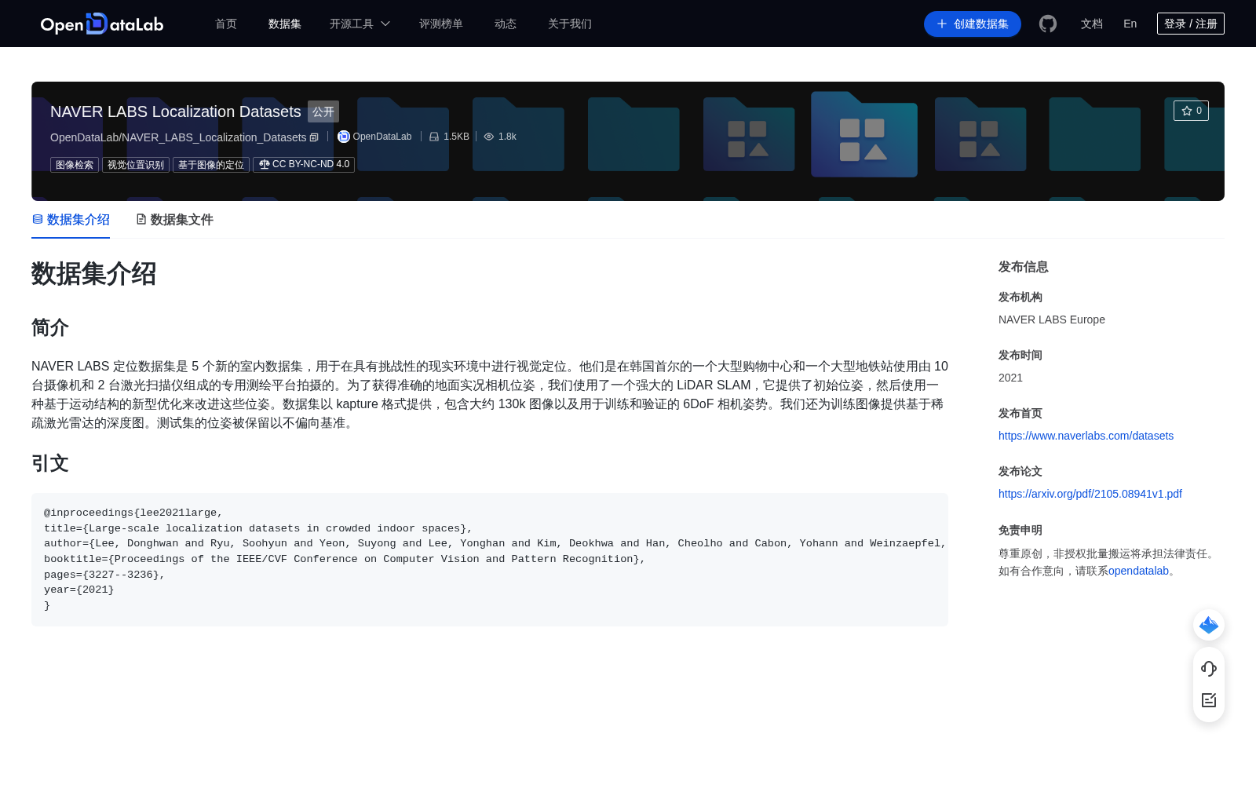The image size is (1256, 785).
Task: Click the 简介 section heading
Action: [50, 327]
